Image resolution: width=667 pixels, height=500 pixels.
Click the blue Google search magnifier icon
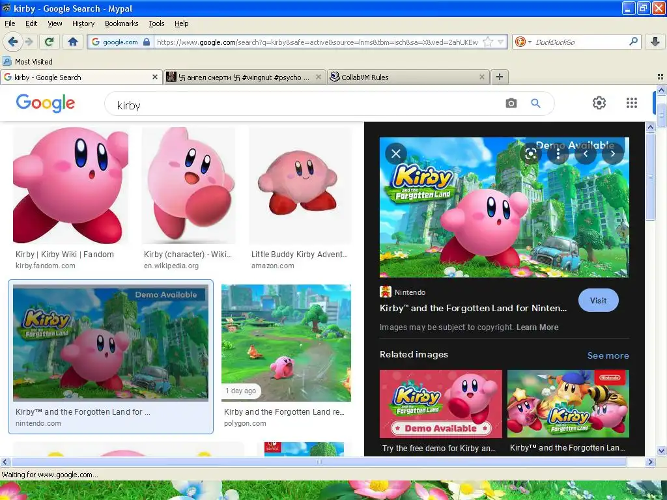pos(535,104)
